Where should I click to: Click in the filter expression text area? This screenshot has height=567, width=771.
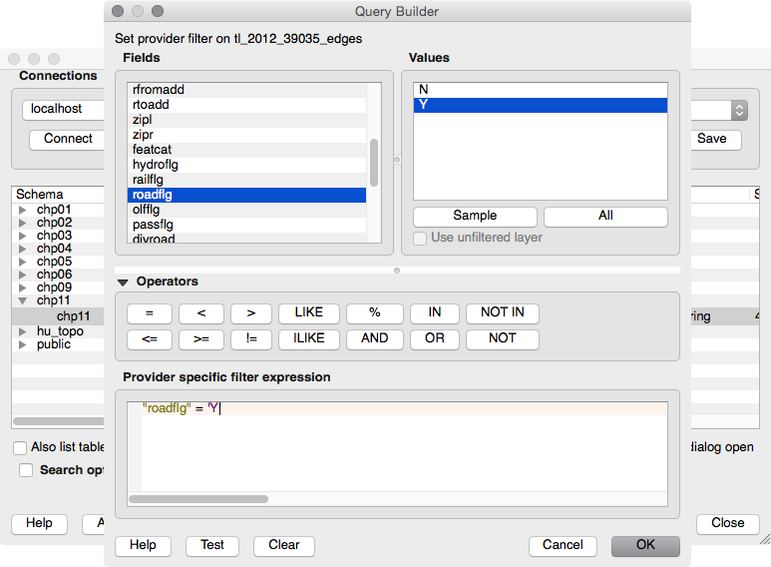point(399,449)
